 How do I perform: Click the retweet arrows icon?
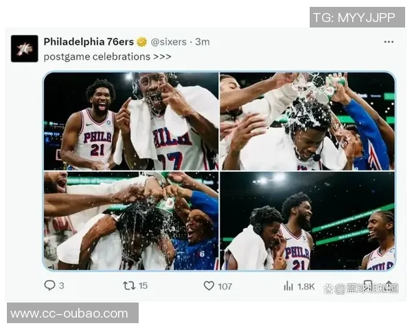click(x=129, y=285)
